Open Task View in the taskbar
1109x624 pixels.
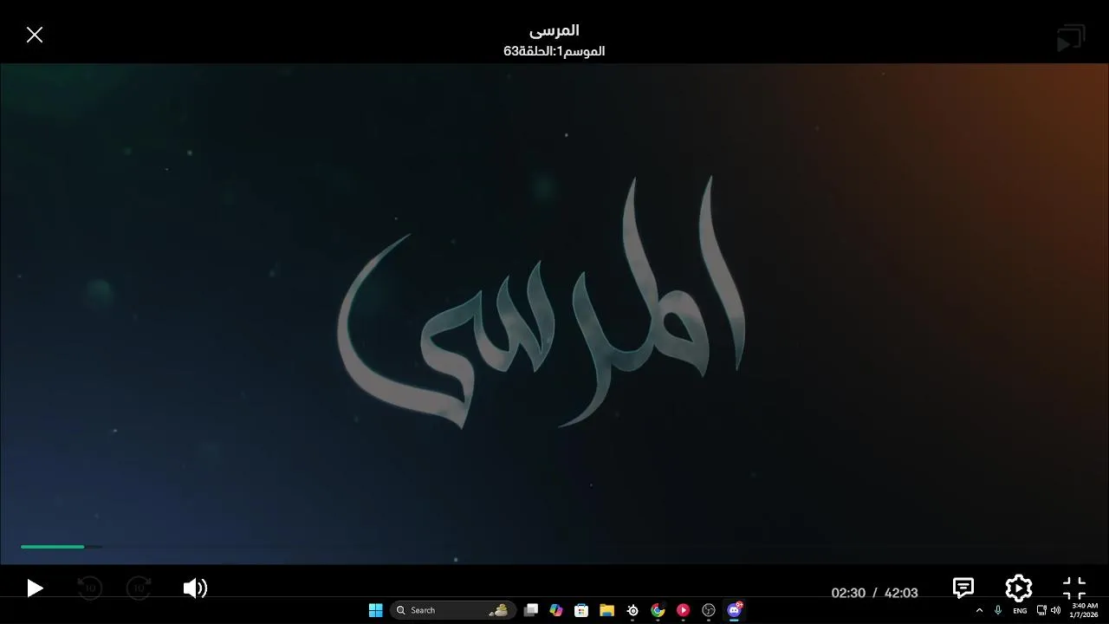tap(531, 610)
